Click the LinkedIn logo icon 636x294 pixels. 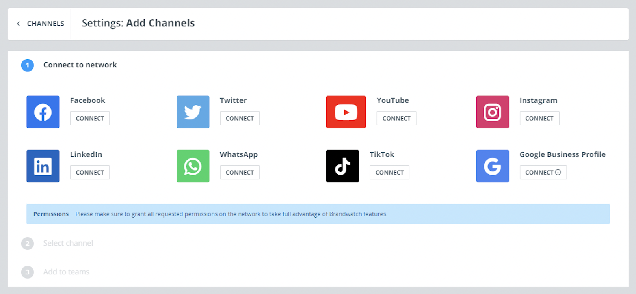coord(43,166)
